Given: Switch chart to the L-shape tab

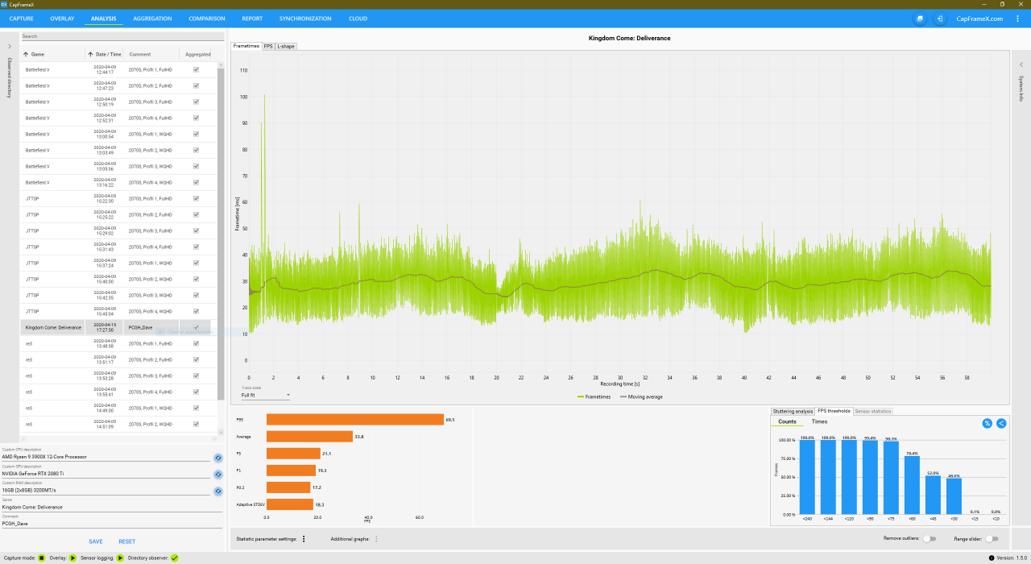Looking at the screenshot, I should click(286, 46).
